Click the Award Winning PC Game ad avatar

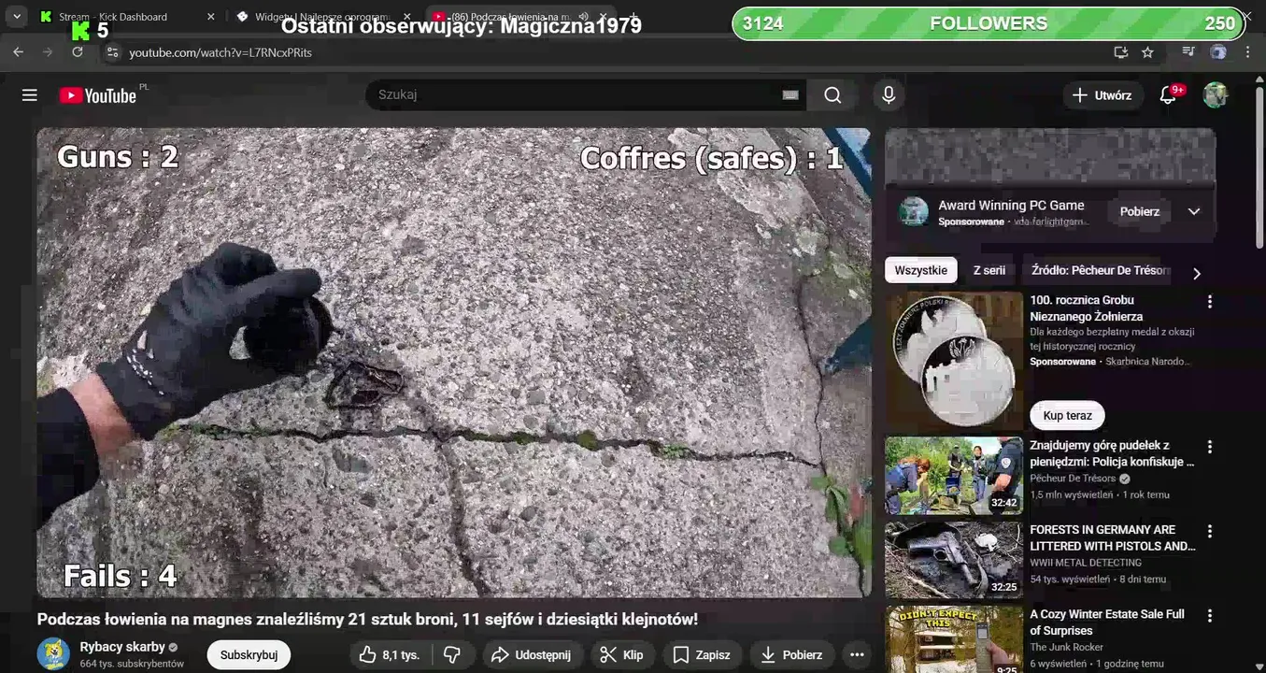[x=913, y=212]
